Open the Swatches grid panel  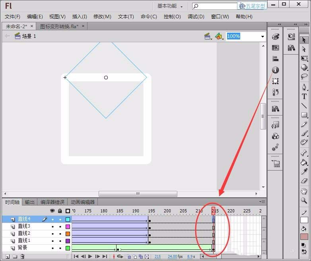pos(275,47)
